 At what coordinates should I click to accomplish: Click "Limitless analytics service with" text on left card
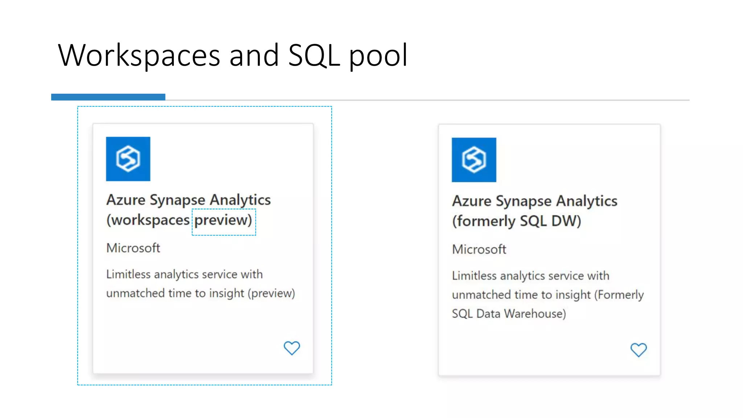(184, 274)
